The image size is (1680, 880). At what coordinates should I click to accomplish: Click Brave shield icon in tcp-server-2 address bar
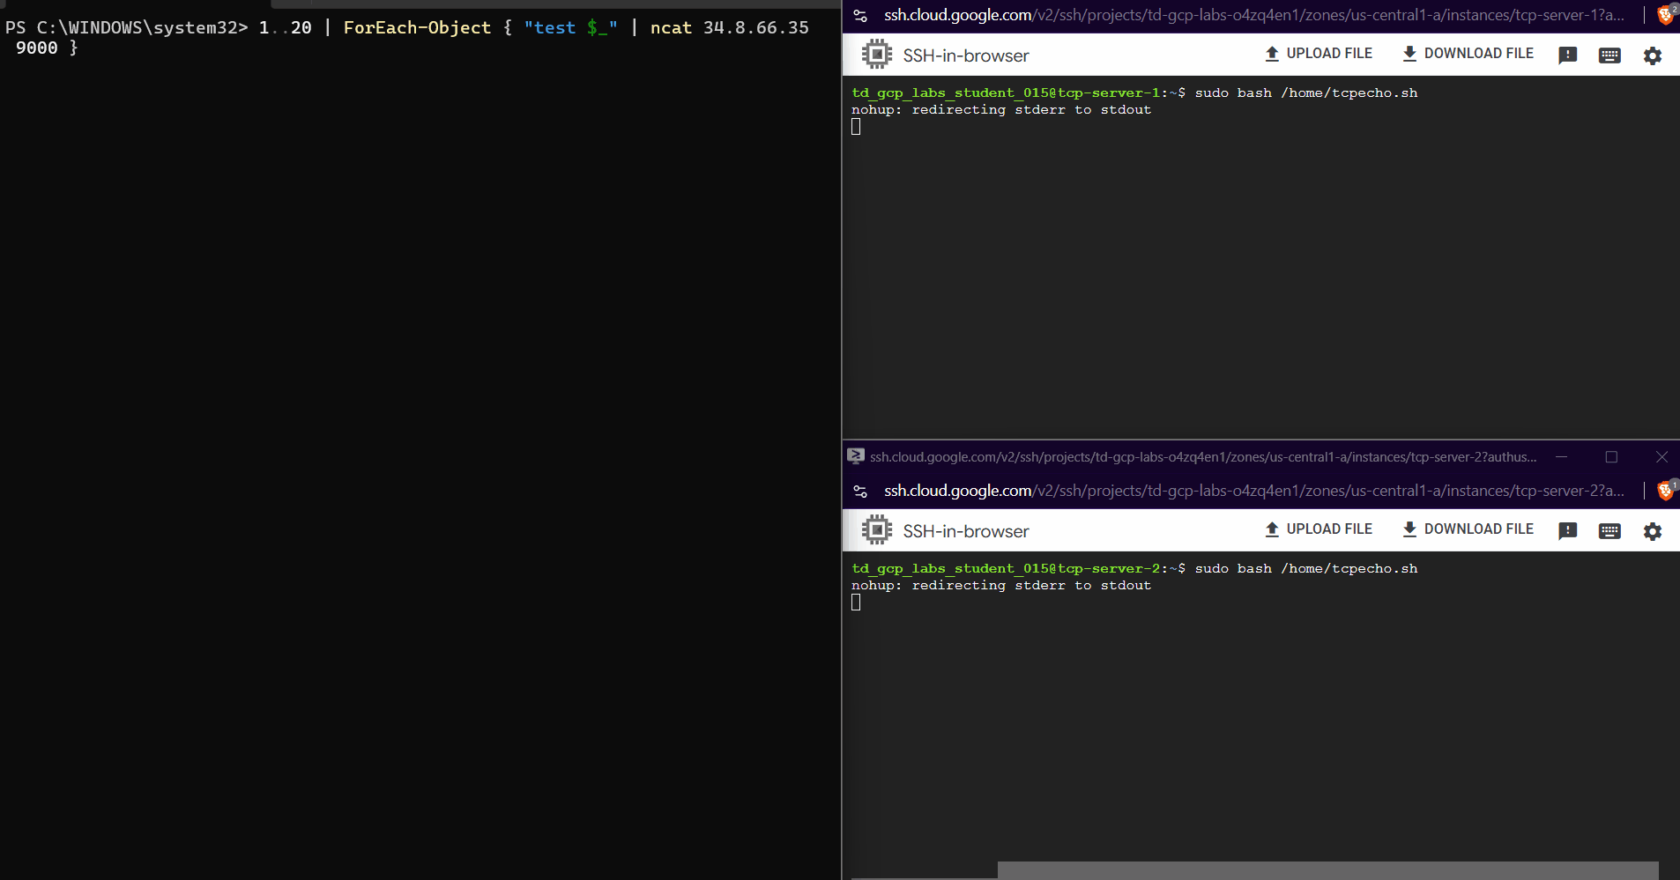pyautogui.click(x=1665, y=491)
